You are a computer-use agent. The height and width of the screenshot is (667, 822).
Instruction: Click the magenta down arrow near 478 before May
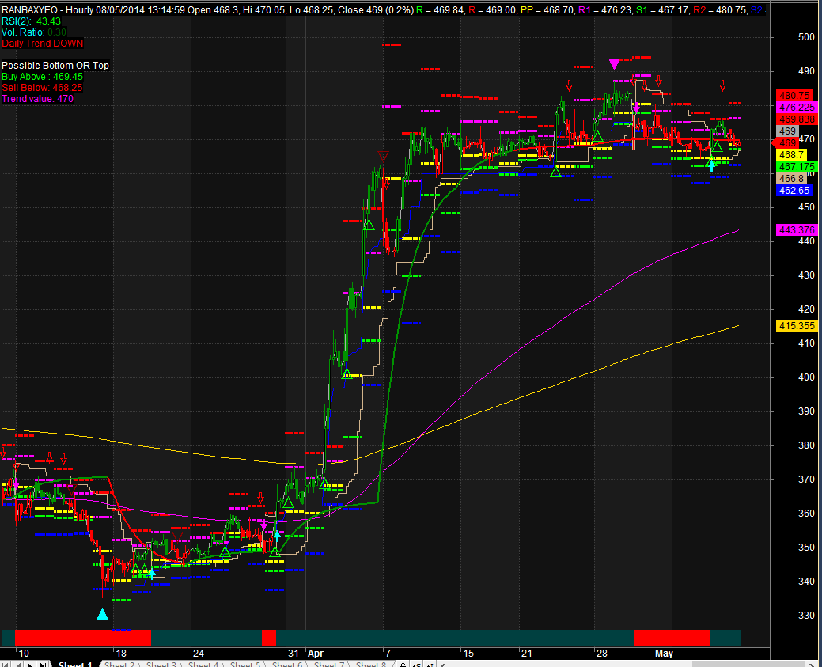636,108
